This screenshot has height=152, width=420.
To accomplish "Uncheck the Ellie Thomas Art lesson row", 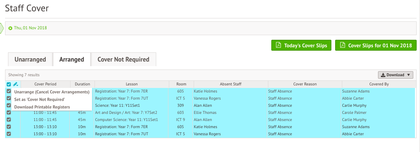I will point(9,113).
